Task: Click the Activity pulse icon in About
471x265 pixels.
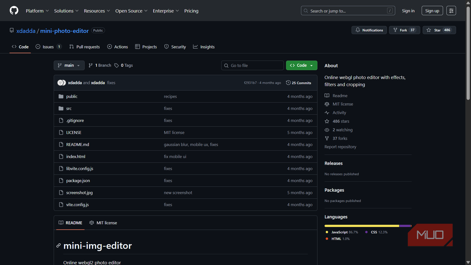Action: point(327,113)
